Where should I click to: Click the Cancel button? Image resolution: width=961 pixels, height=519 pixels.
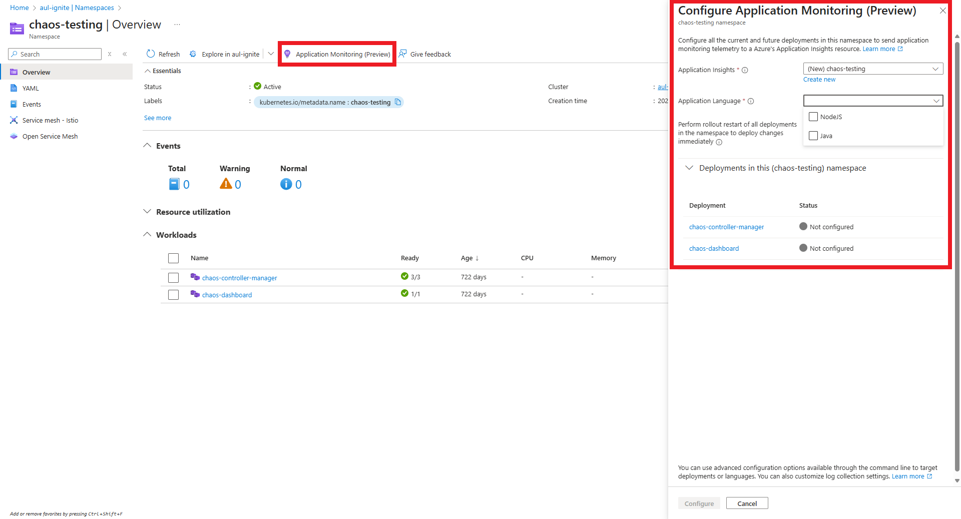coord(747,503)
